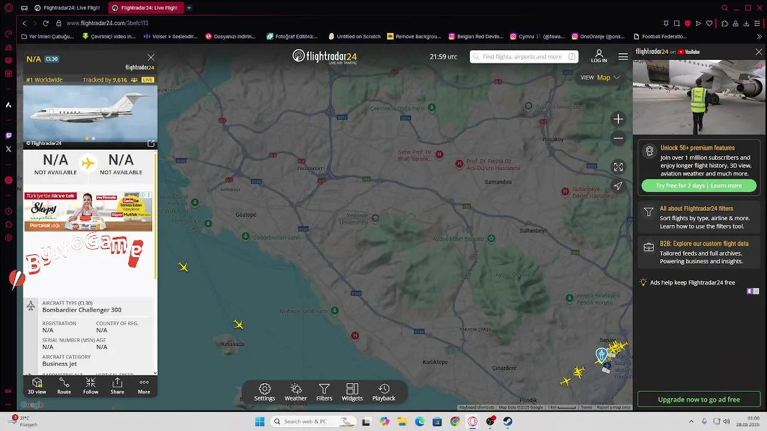The image size is (767, 431).
Task: Open Twitch in the browser sidebar
Action: pyautogui.click(x=8, y=136)
